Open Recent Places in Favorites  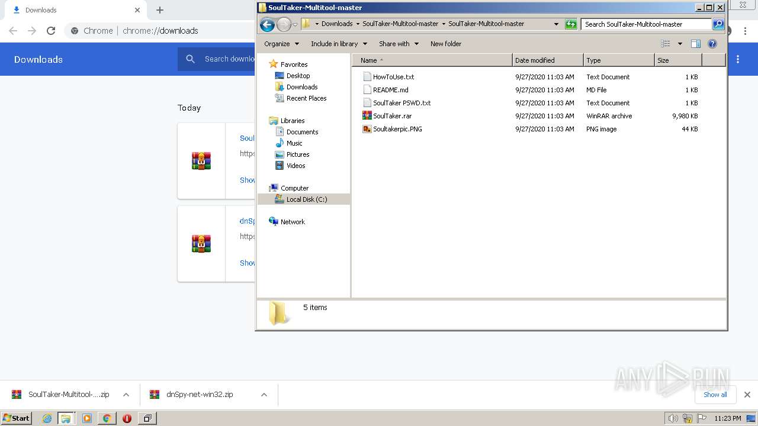(x=306, y=98)
